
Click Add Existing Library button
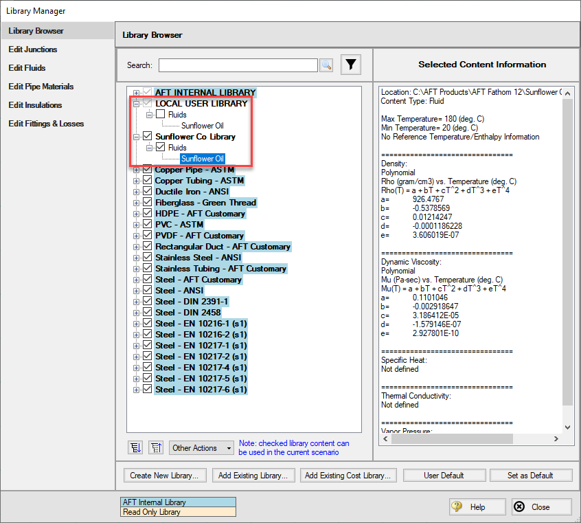pos(253,476)
